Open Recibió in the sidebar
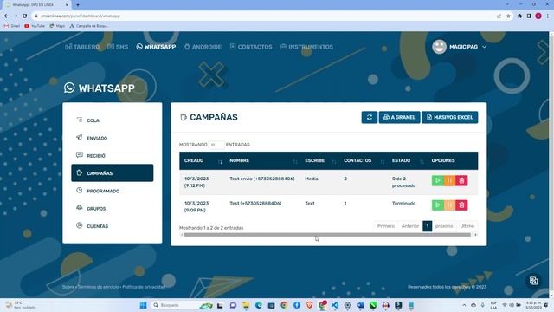This screenshot has width=554, height=312. coord(113,156)
